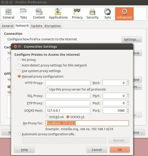The height and width of the screenshot is (156, 148).
Task: Decrease the SOCKS port value
Action: [128, 112]
